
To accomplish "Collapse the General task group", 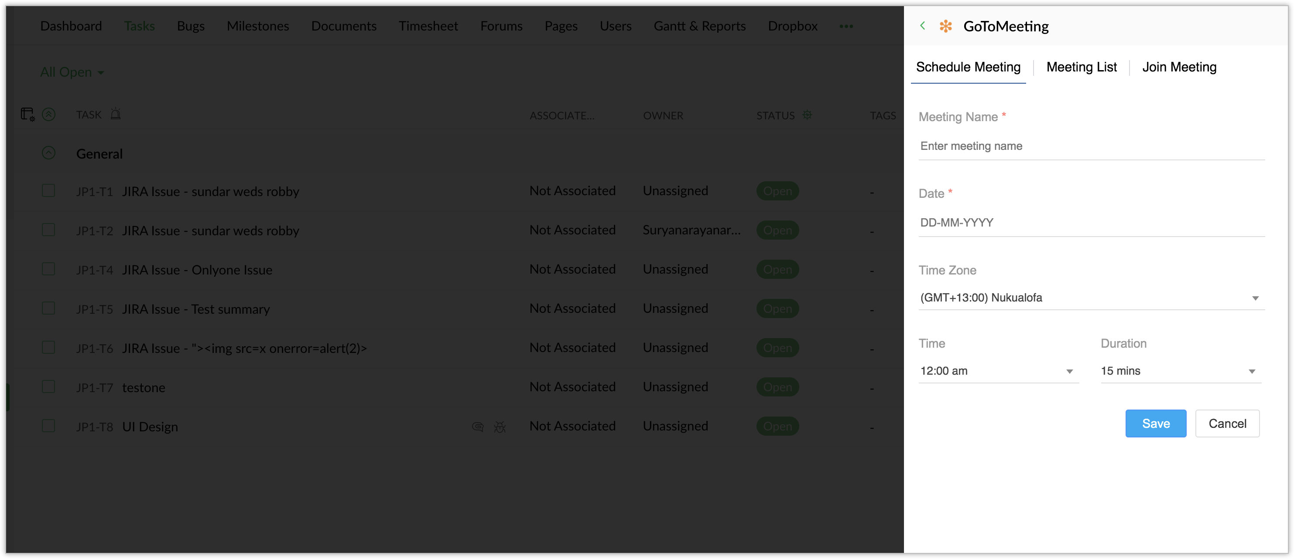I will point(48,153).
